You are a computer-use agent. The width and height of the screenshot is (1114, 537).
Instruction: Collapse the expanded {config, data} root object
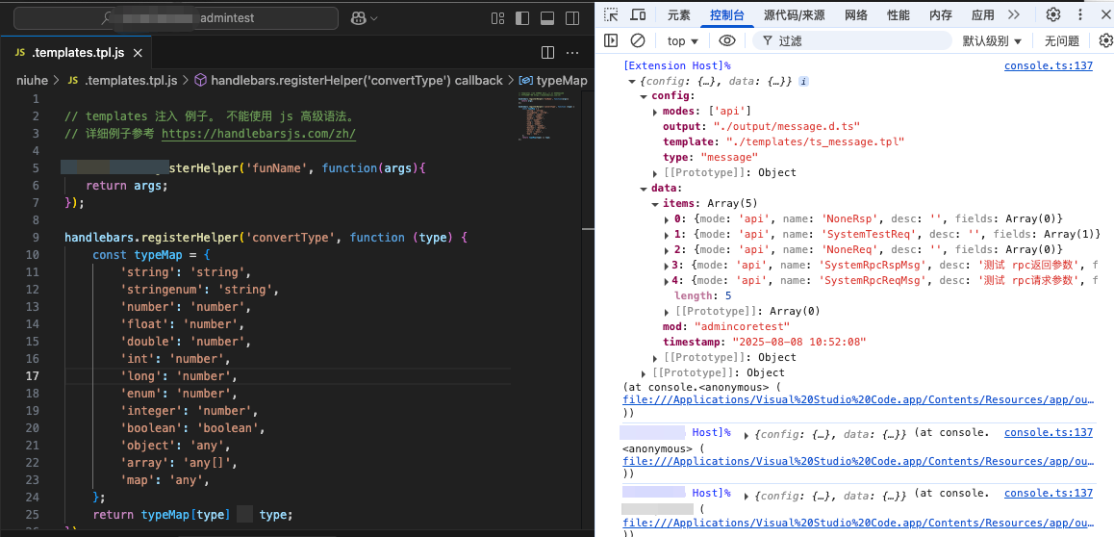(632, 82)
